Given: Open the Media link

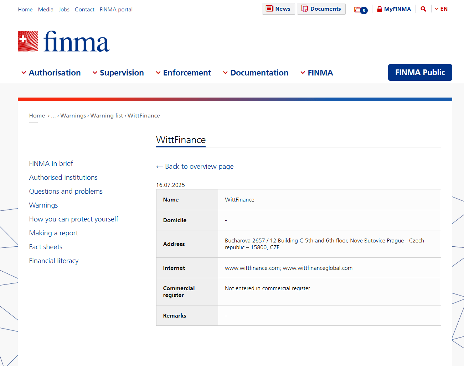Looking at the screenshot, I should click(x=46, y=10).
